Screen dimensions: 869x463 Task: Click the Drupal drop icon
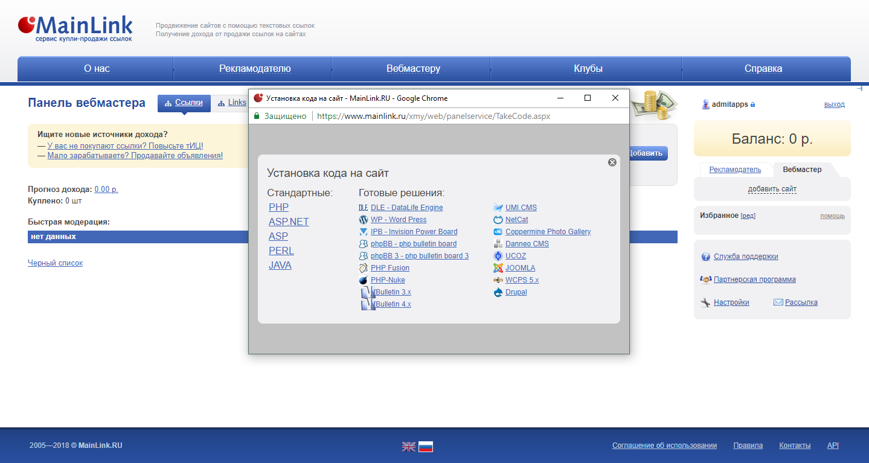click(x=498, y=292)
